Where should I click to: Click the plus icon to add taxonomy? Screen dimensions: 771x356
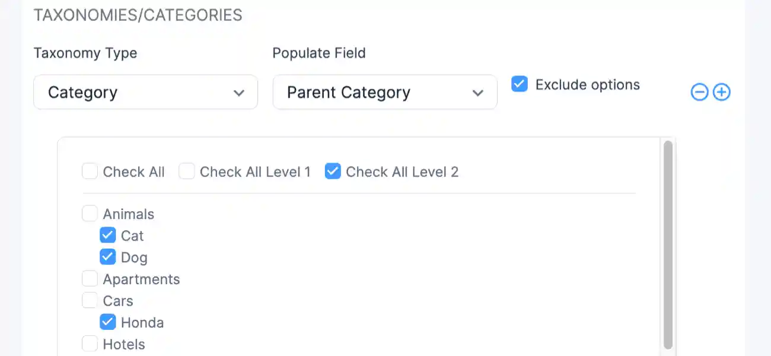point(721,92)
